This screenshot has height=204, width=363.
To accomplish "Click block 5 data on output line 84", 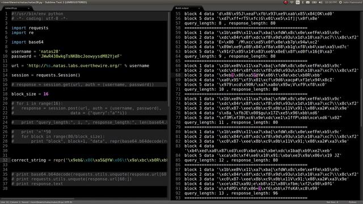I will point(263,155).
